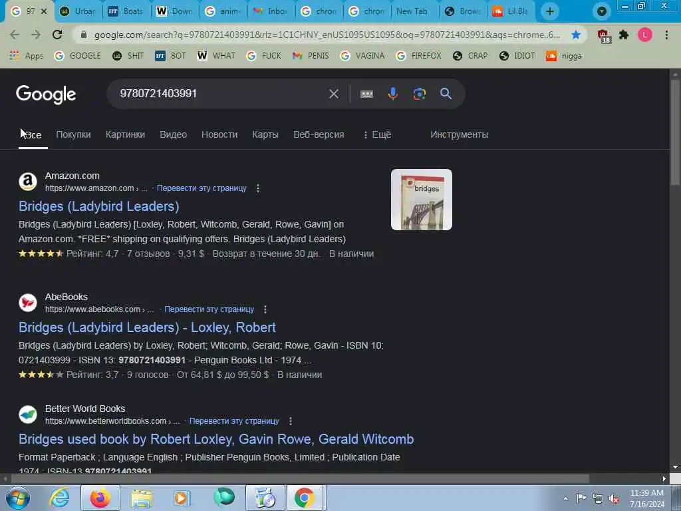The image size is (681, 511).
Task: Select the Видео search filter
Action: point(174,134)
